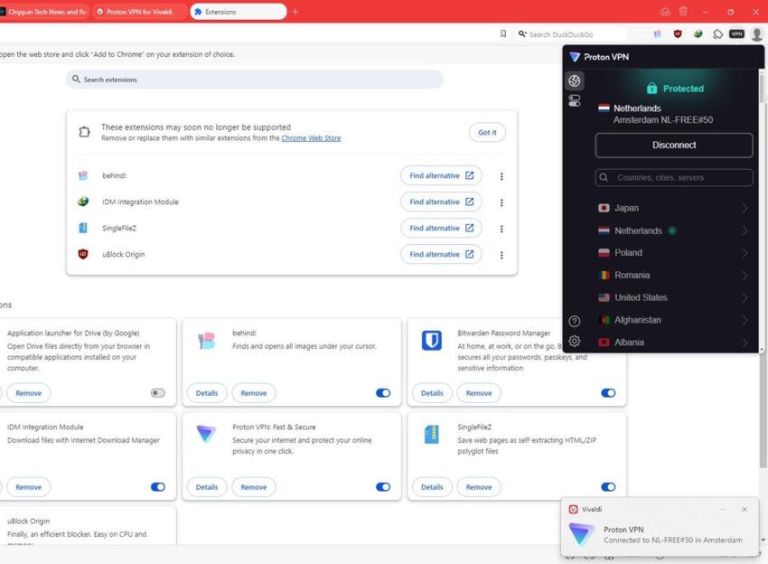Image resolution: width=768 pixels, height=564 pixels.
Task: Open the uBlock Origin toolbar icon
Action: [x=678, y=33]
